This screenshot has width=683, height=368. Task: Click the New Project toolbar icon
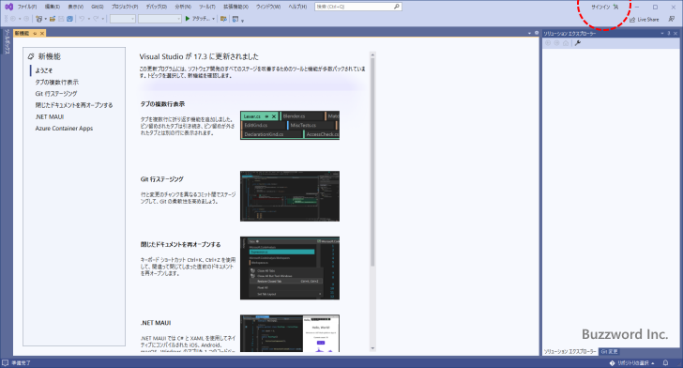(38, 19)
